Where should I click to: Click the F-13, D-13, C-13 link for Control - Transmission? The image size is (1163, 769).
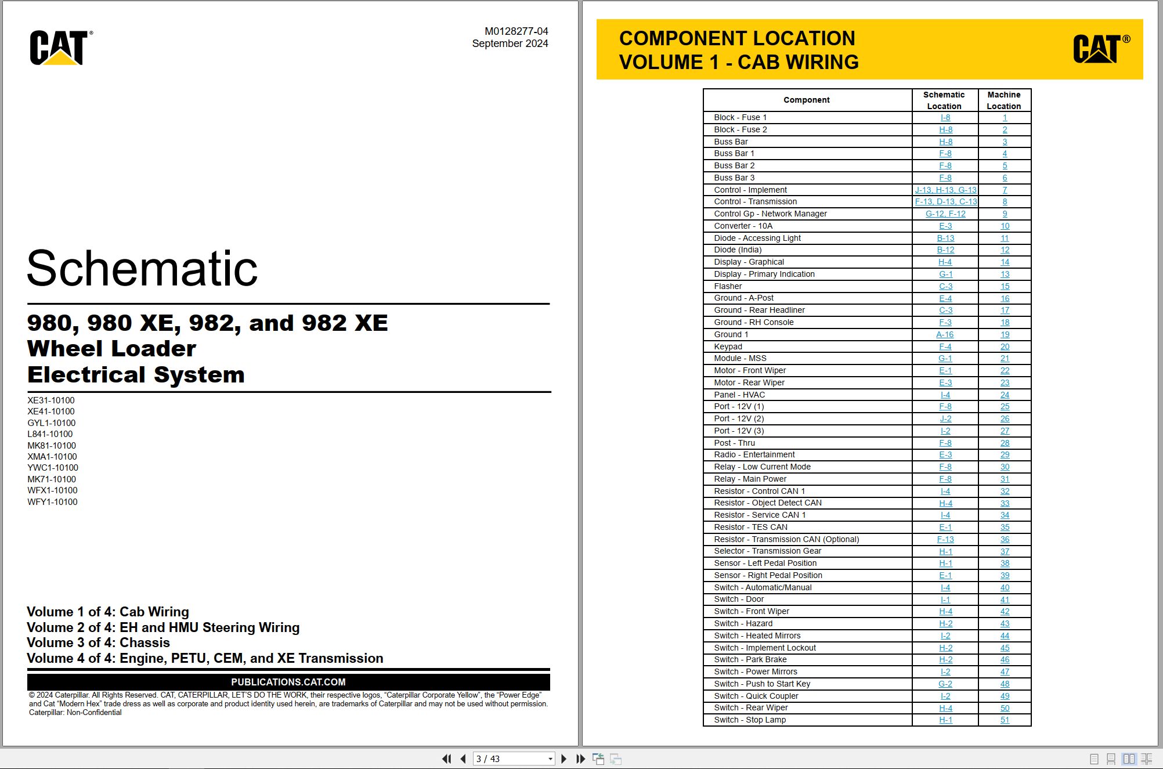point(945,201)
